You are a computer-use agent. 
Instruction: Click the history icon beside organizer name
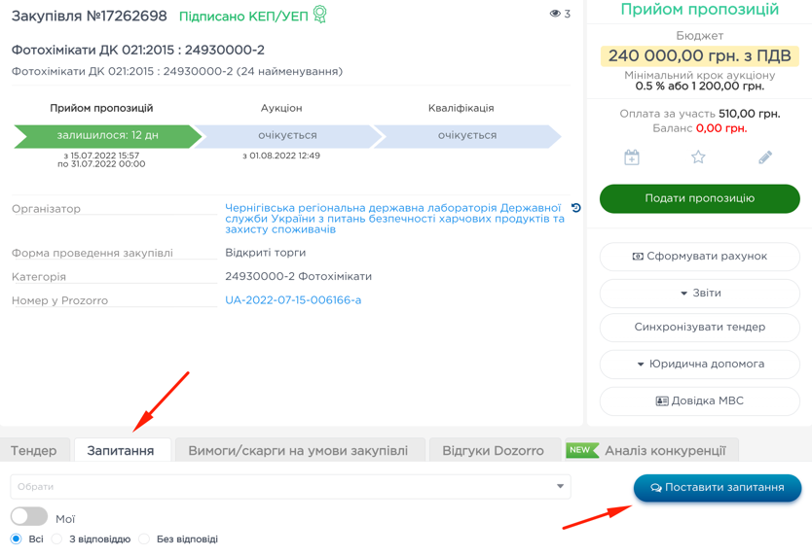pyautogui.click(x=576, y=208)
